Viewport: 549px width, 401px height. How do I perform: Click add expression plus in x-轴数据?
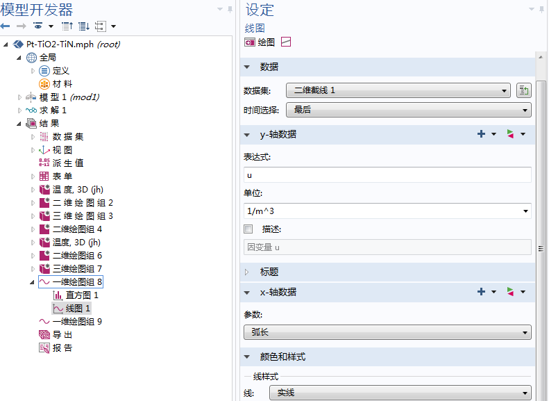(482, 292)
